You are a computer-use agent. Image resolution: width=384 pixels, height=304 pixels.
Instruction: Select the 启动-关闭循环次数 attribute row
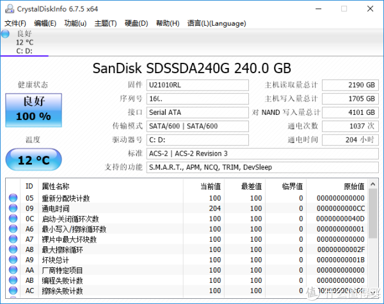pos(187,219)
